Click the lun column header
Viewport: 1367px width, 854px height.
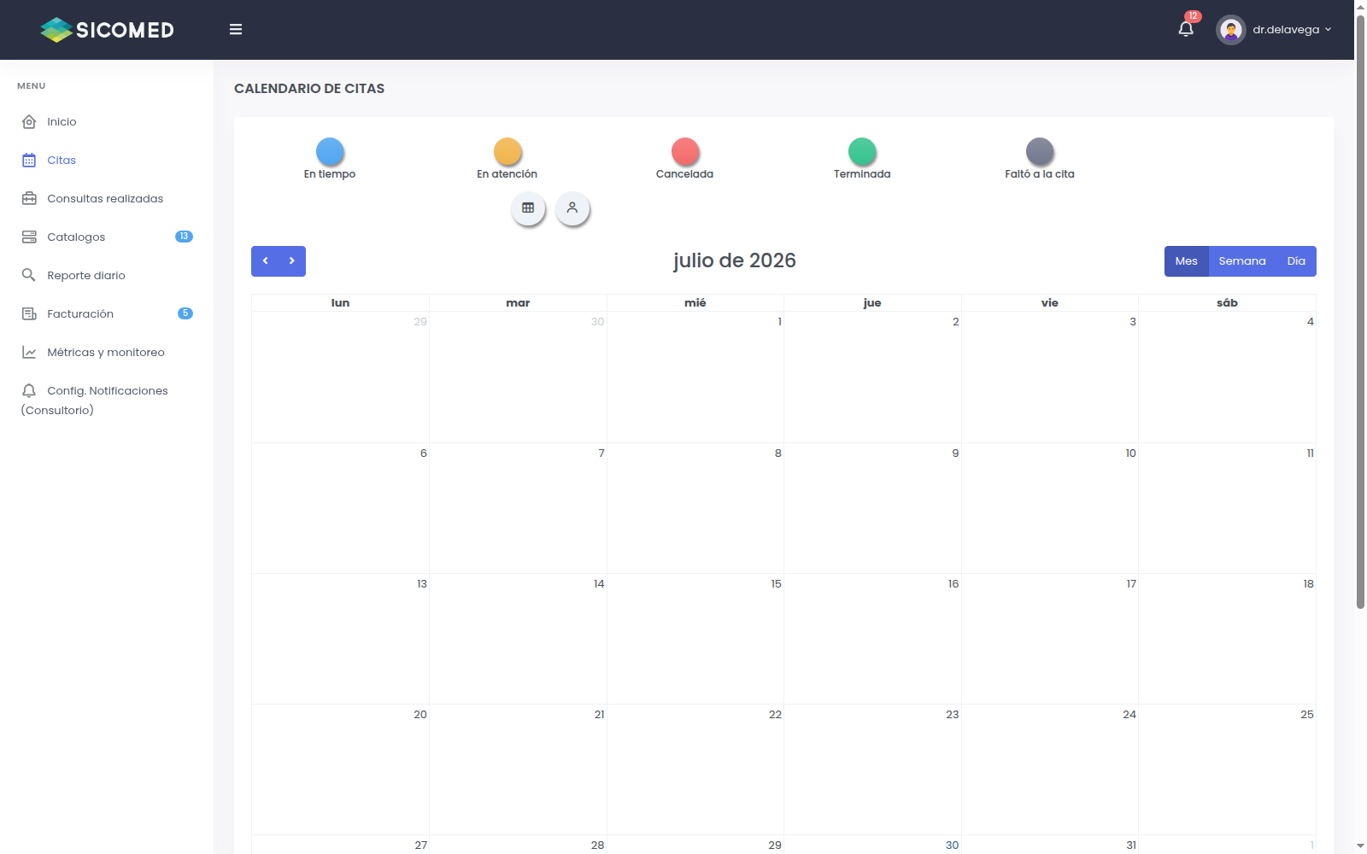point(340,303)
